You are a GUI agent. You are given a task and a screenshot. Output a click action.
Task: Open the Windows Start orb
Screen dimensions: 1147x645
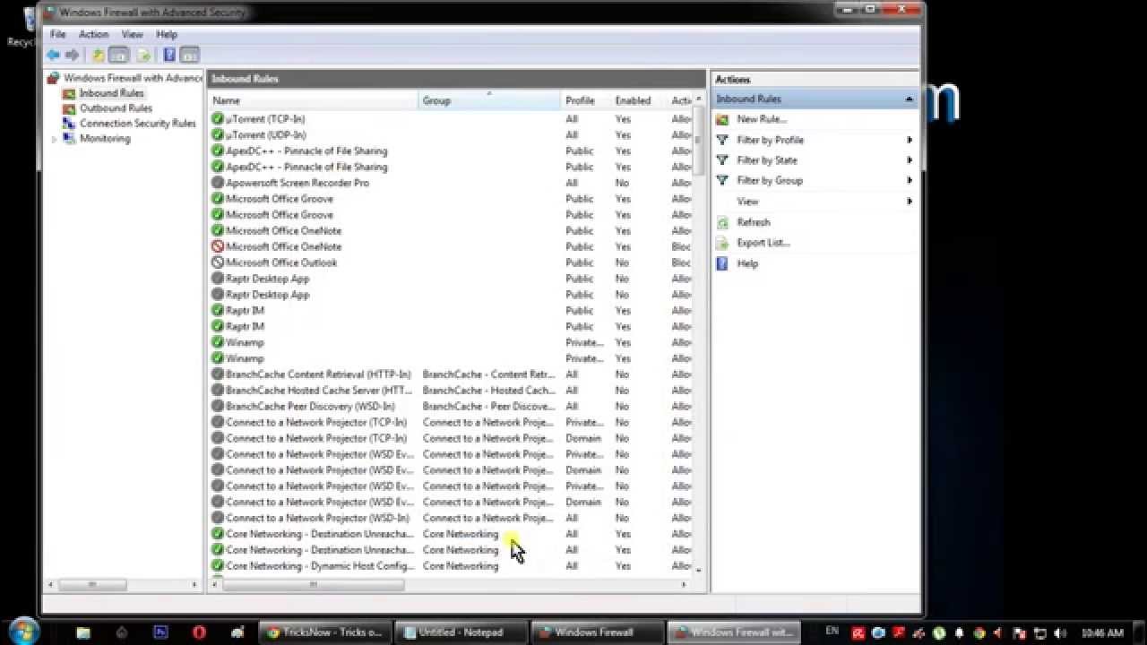pos(22,631)
